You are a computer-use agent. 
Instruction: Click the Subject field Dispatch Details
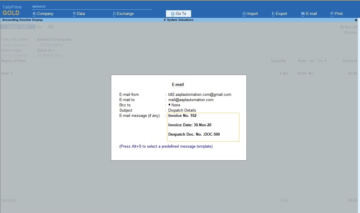[182, 110]
